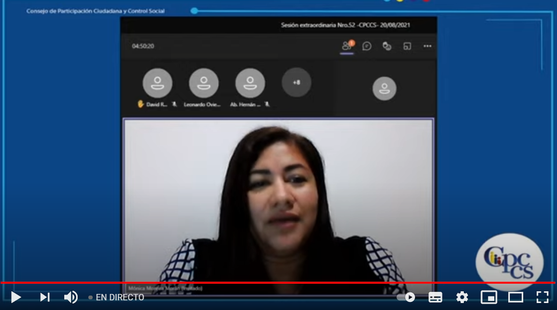557x310 pixels.
Task: Click the muted mic icon beside Ab. Hernán
Action: [267, 104]
